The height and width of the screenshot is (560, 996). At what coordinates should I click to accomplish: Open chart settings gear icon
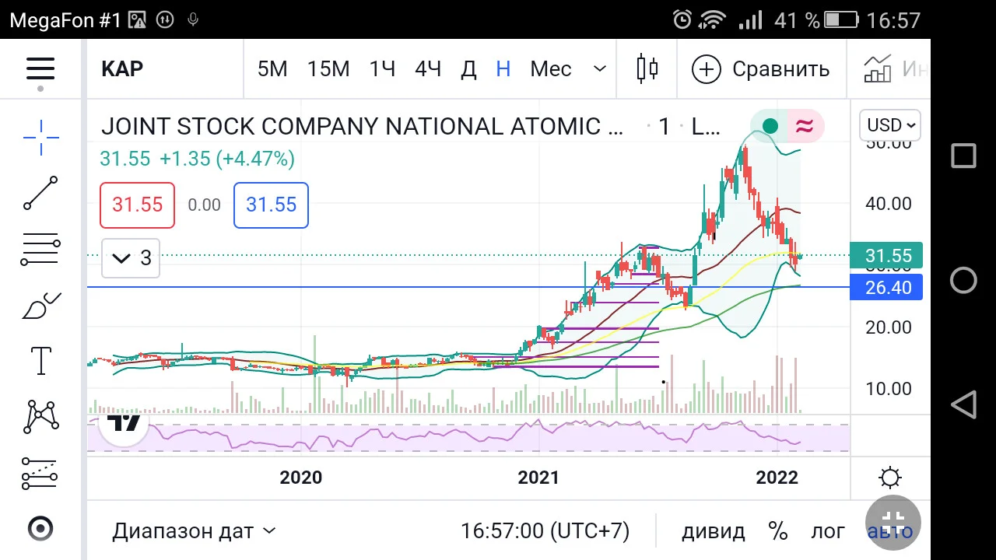pos(890,477)
